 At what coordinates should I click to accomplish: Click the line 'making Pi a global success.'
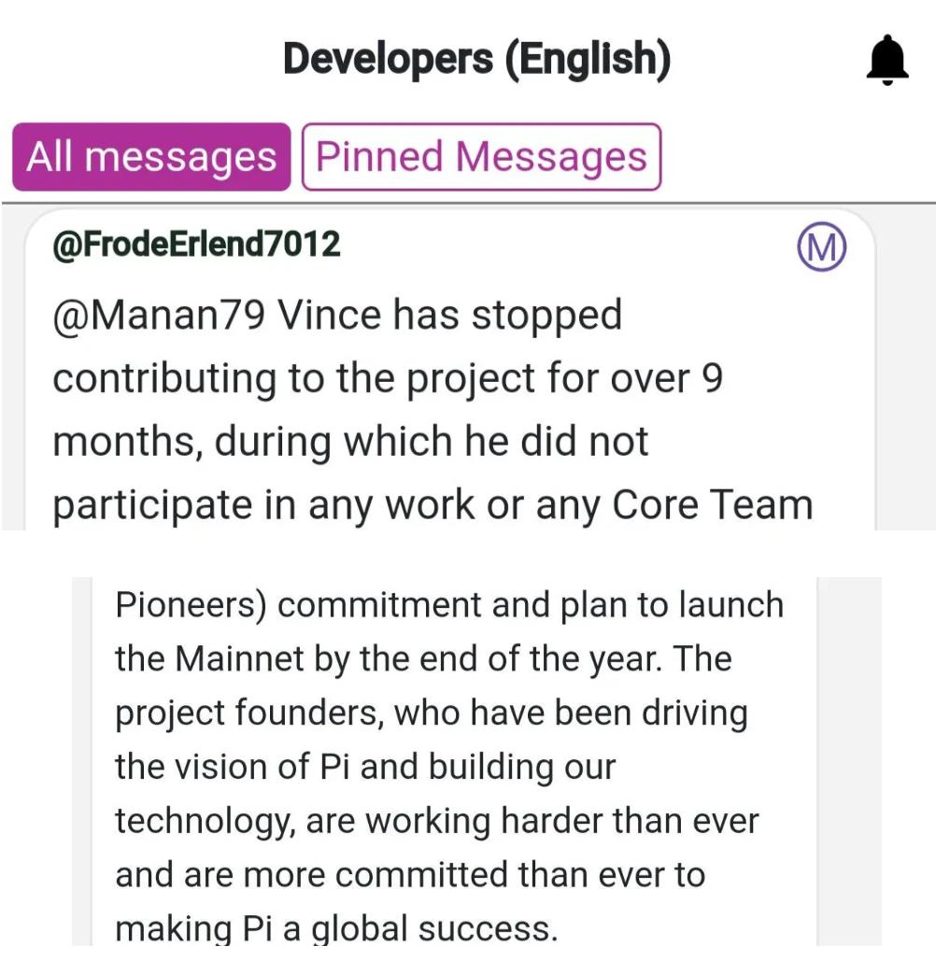[336, 928]
